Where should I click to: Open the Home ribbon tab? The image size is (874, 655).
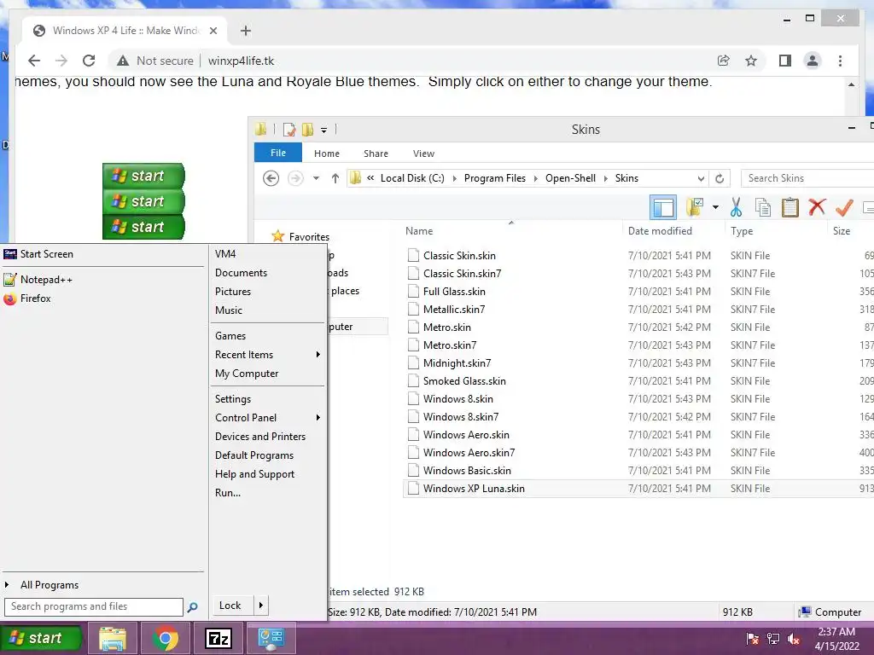click(327, 154)
